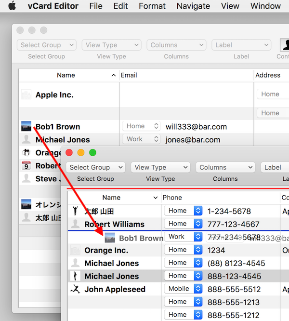Screen dimensions: 289x321
Task: Open Columns dropdown in front window
Action: 225,167
